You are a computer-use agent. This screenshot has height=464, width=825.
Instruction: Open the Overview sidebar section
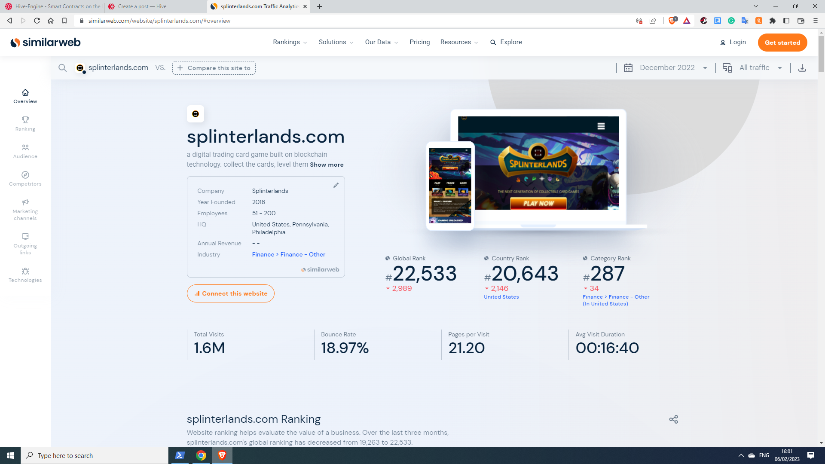25,96
